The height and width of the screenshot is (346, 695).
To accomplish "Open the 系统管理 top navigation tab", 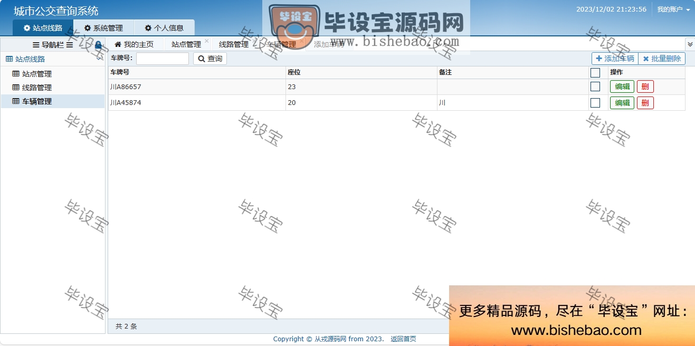I will (x=104, y=28).
